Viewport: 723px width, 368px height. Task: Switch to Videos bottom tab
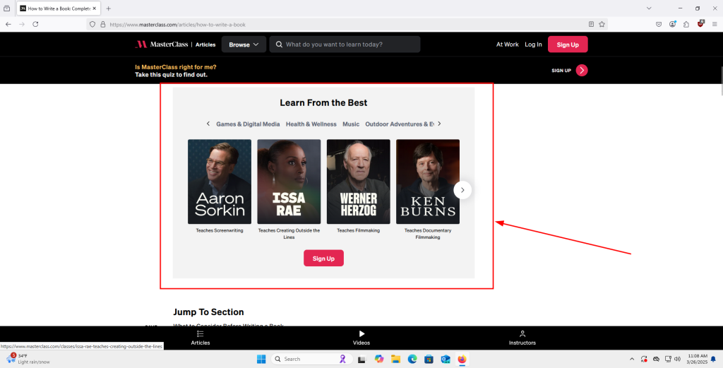pyautogui.click(x=361, y=338)
